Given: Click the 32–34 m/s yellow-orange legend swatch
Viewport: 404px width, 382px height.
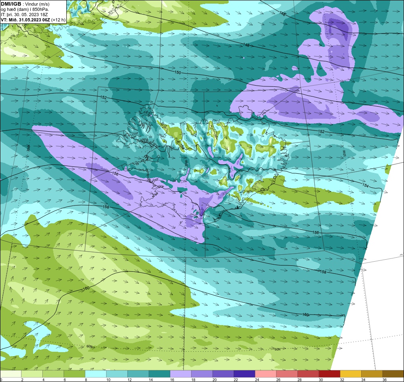Looking at the screenshot, I should 351,374.
